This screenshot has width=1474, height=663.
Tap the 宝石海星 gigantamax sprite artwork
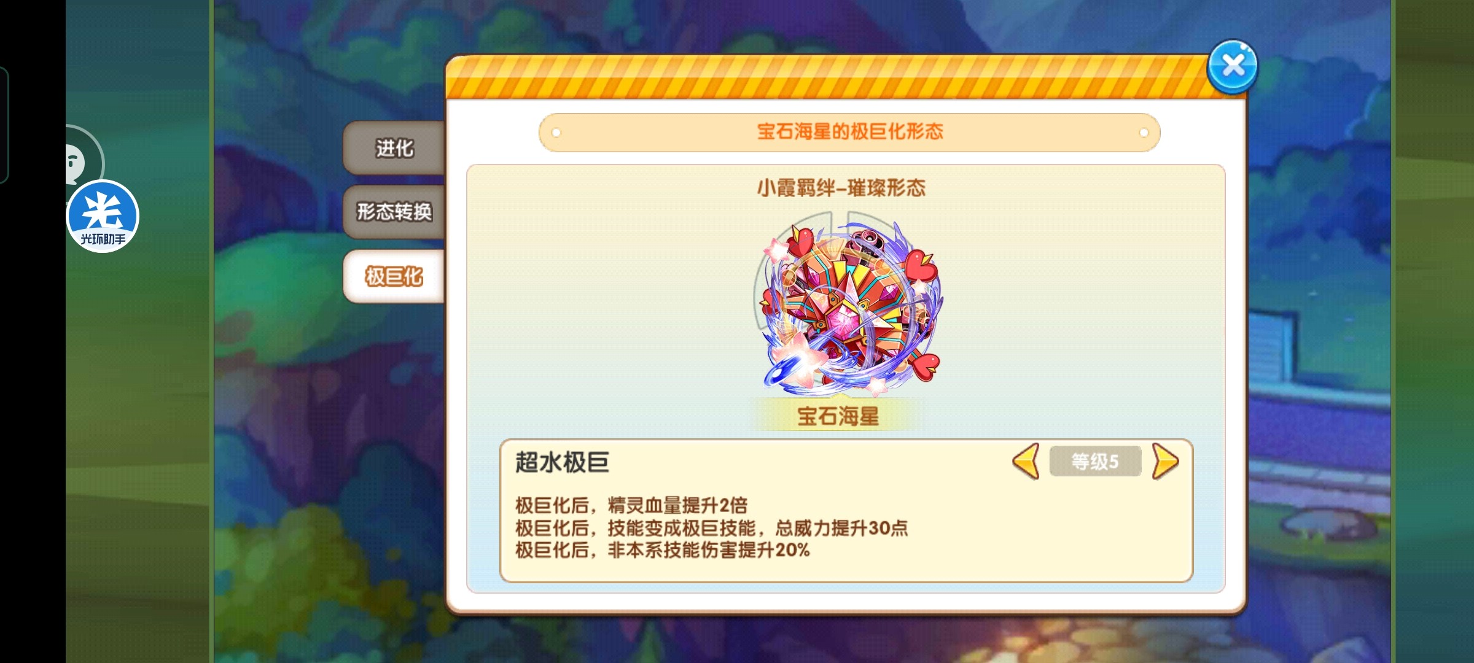tap(849, 305)
